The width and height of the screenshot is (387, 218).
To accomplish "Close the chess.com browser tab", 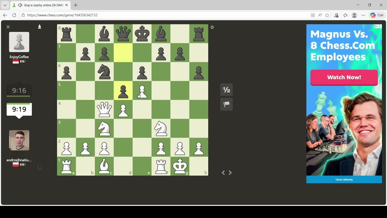I will point(67,5).
